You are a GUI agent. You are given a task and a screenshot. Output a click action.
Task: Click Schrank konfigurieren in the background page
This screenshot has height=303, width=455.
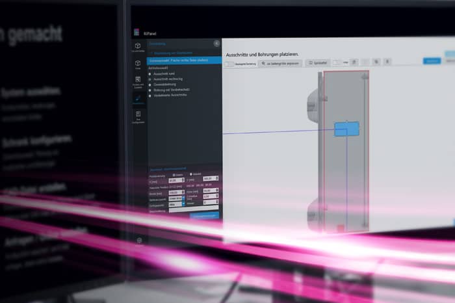pos(36,140)
